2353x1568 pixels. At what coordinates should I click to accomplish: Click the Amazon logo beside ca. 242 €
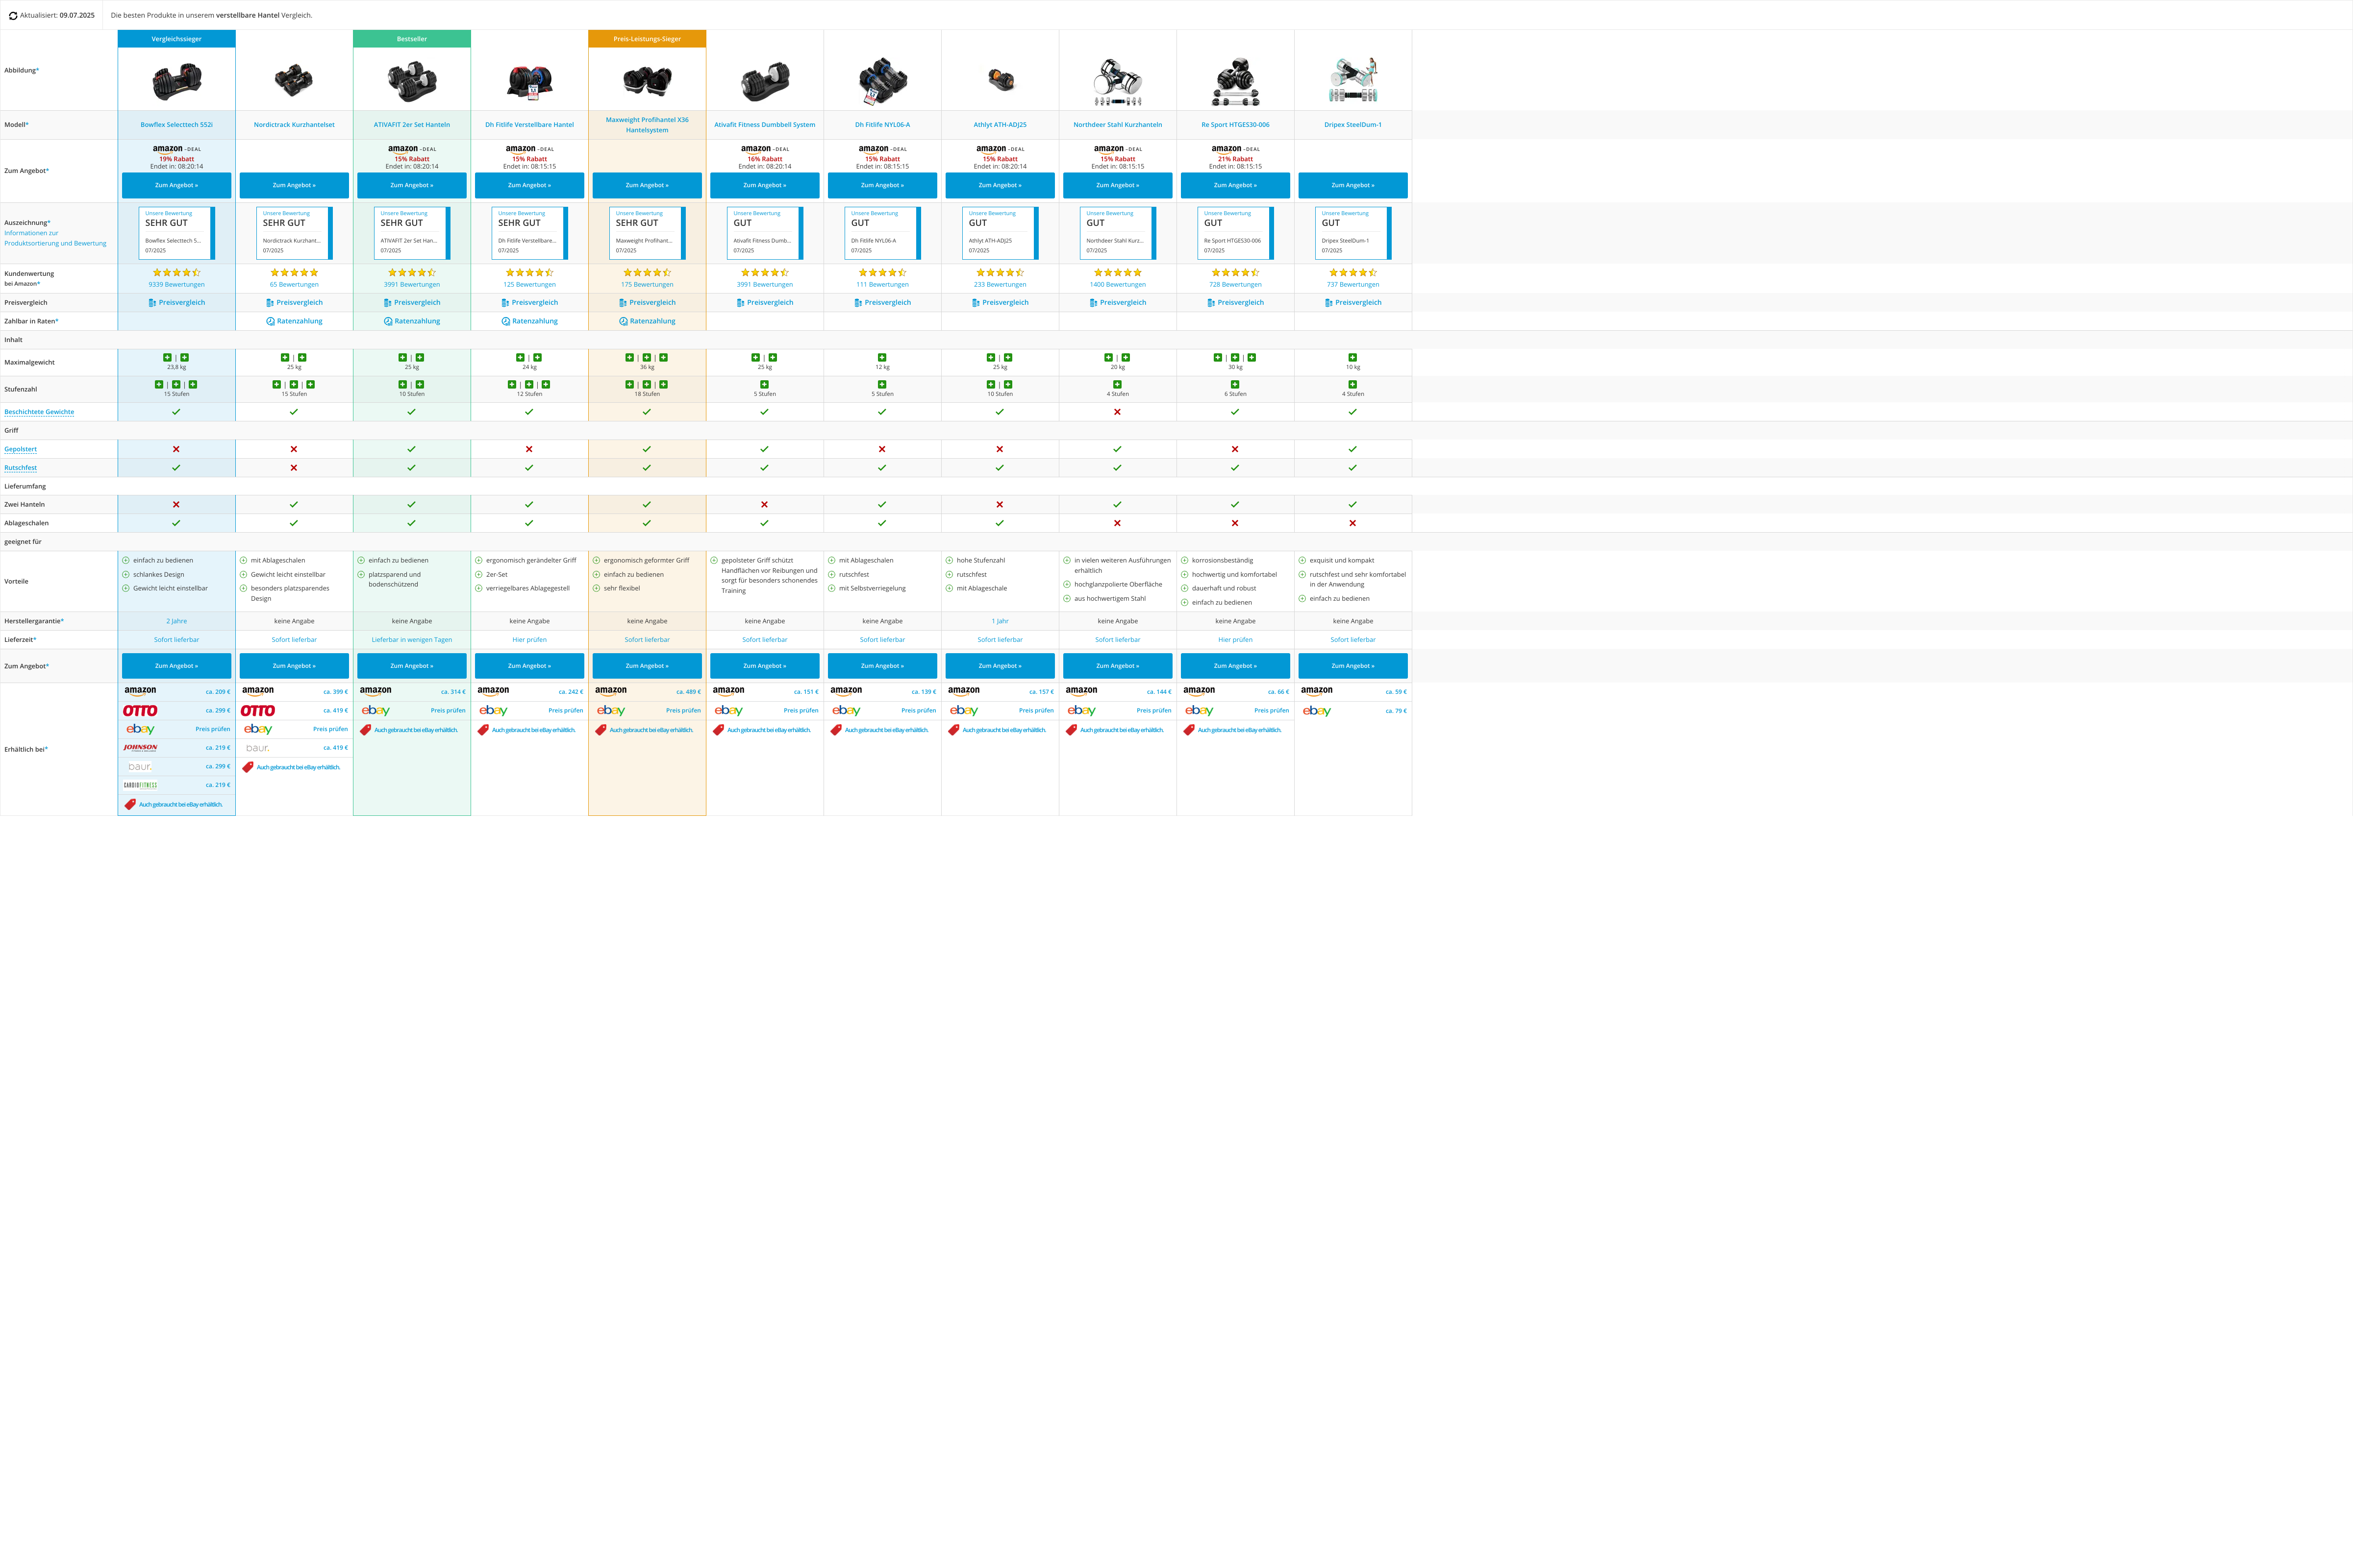[x=493, y=691]
